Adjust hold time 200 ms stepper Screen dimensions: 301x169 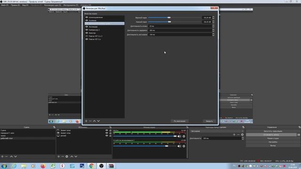(x=213, y=30)
